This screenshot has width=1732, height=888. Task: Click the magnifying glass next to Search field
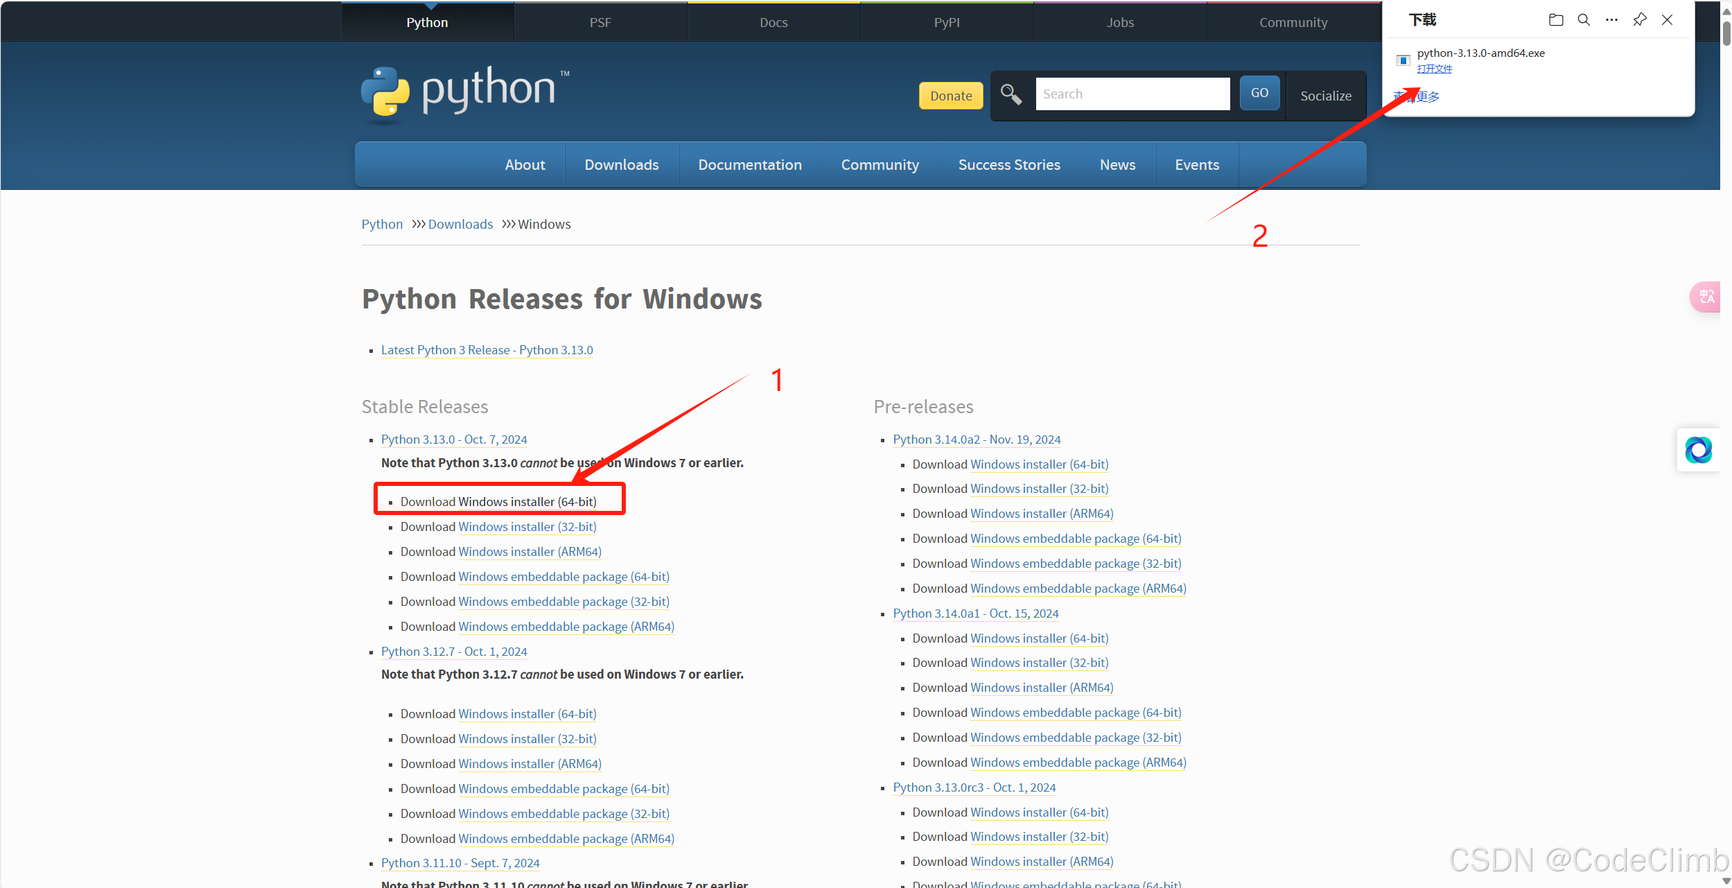pos(1011,94)
